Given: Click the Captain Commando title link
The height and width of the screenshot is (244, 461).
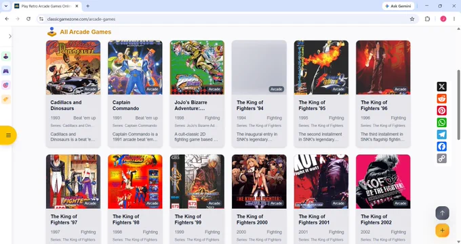Looking at the screenshot, I should coord(125,105).
